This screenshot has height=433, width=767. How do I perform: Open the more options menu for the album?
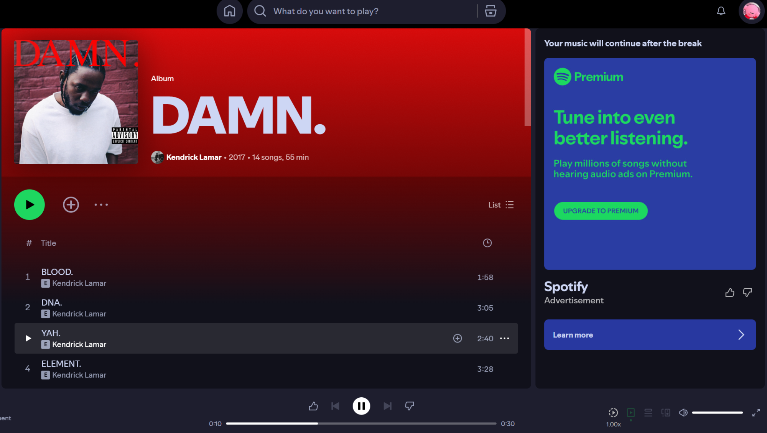(101, 205)
